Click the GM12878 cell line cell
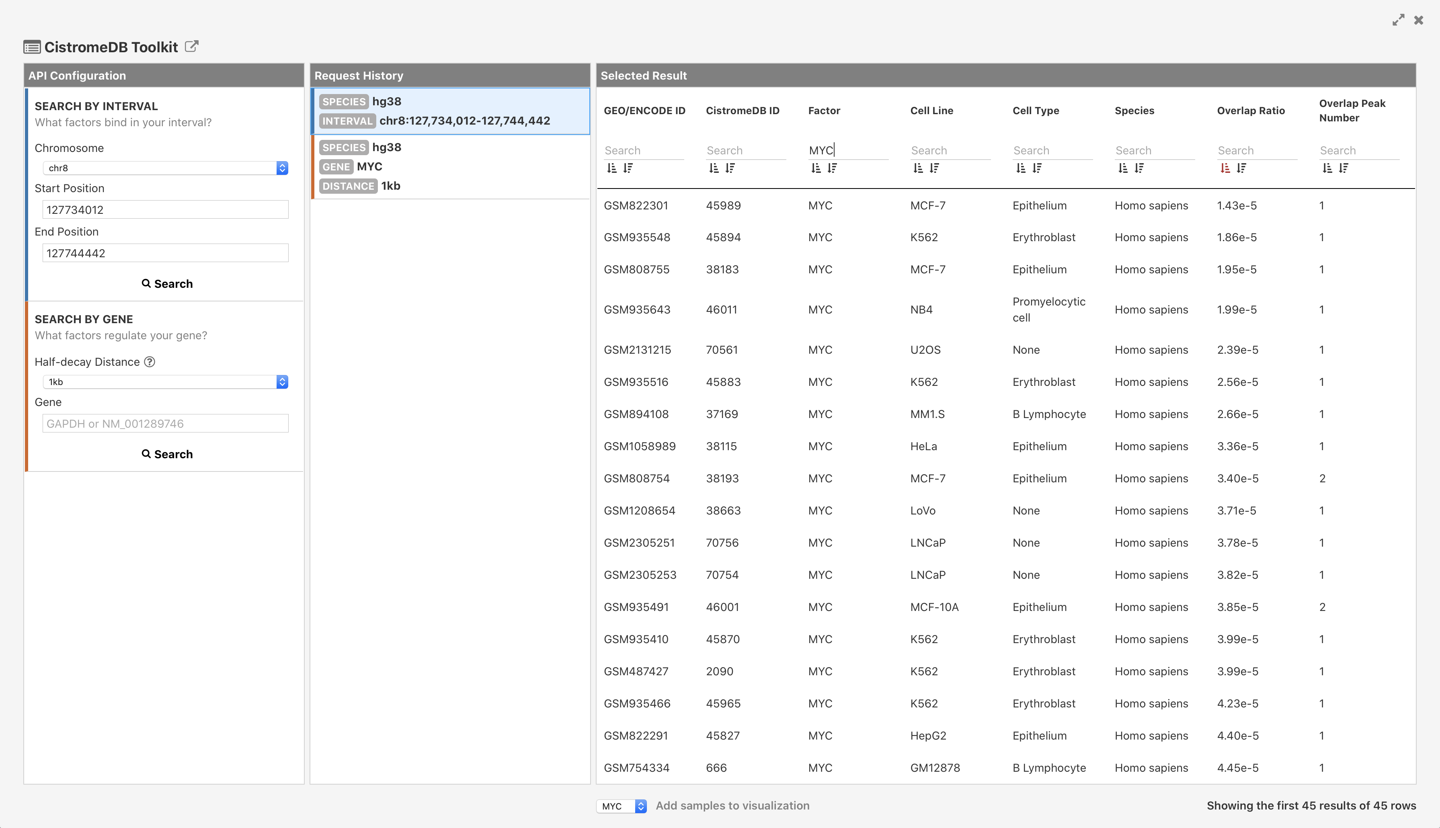 click(x=935, y=768)
